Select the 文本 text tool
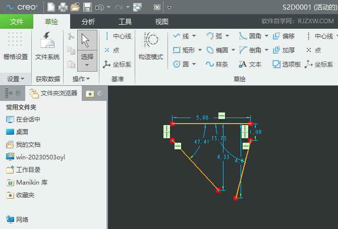Screen dimensions: 338x229 (250, 64)
